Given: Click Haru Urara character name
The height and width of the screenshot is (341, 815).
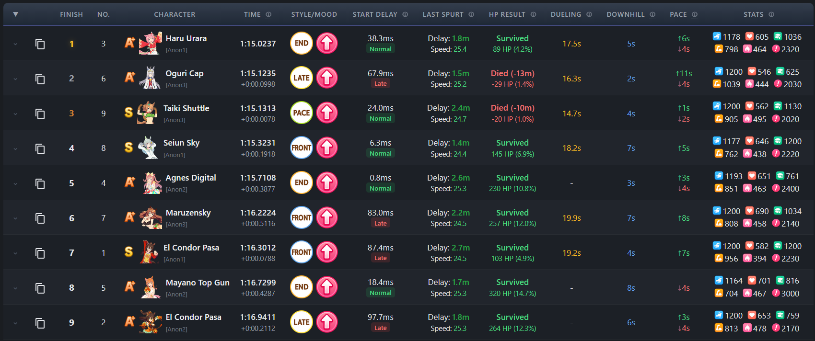Looking at the screenshot, I should click(x=186, y=38).
